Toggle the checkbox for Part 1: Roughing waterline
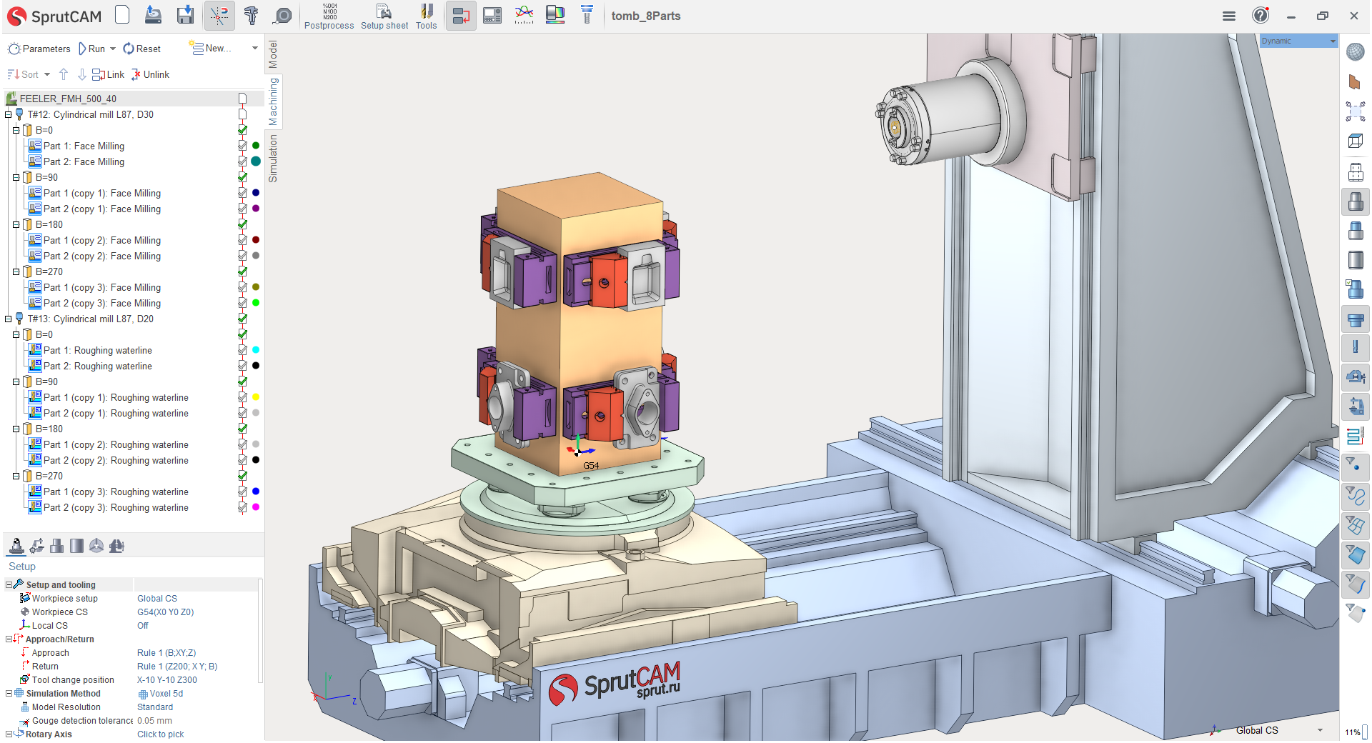 tap(243, 350)
